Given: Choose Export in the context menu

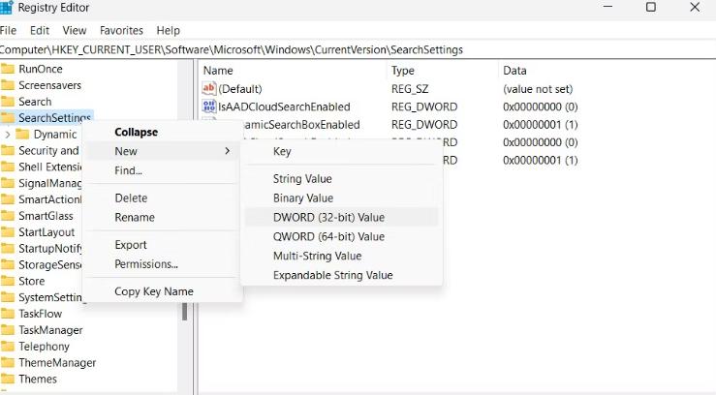Looking at the screenshot, I should point(162,245).
